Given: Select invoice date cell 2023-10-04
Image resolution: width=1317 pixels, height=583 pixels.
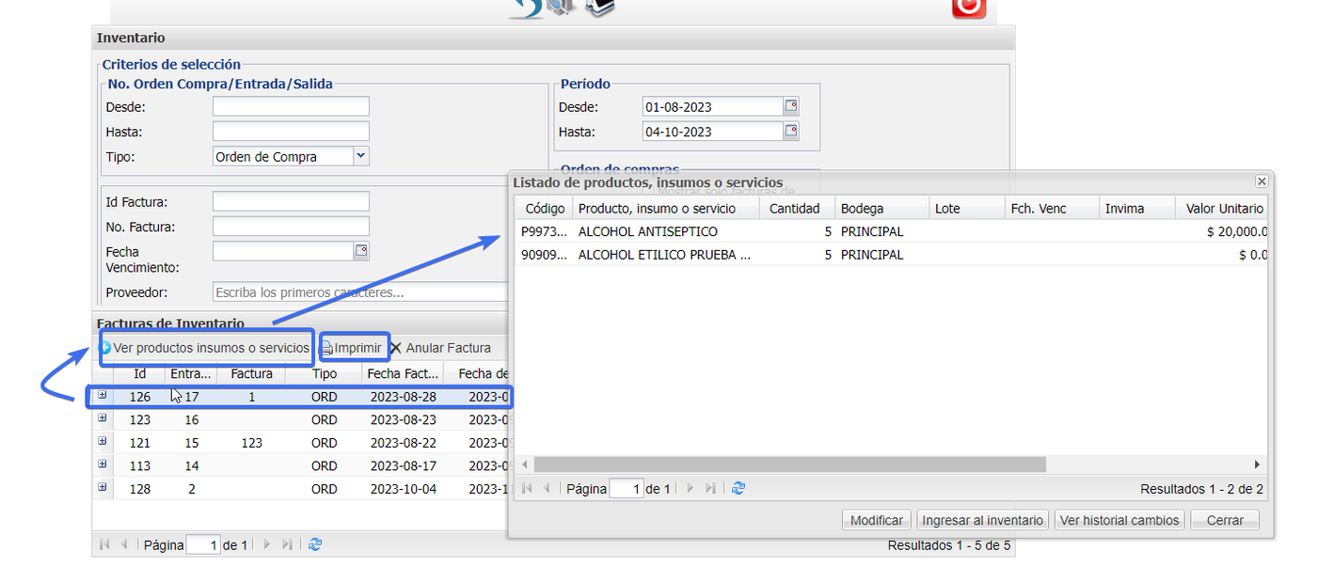Looking at the screenshot, I should point(404,489).
